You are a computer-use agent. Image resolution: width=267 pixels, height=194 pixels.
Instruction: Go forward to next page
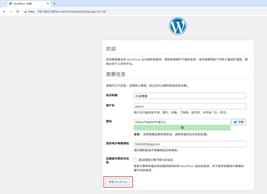[x=11, y=12]
